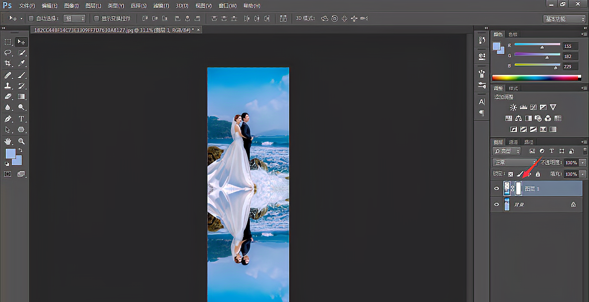Select the Eraser tool
Viewport: 589px width, 302px height.
click(x=8, y=96)
